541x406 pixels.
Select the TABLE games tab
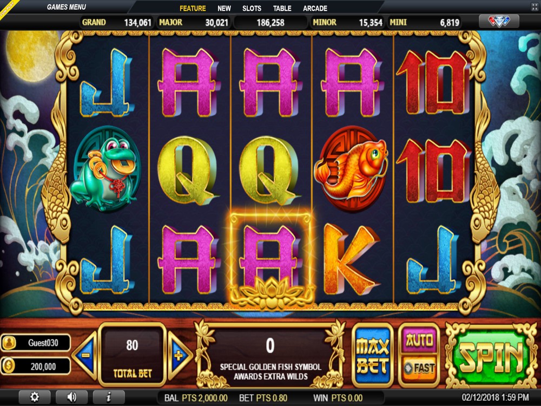[x=282, y=8]
